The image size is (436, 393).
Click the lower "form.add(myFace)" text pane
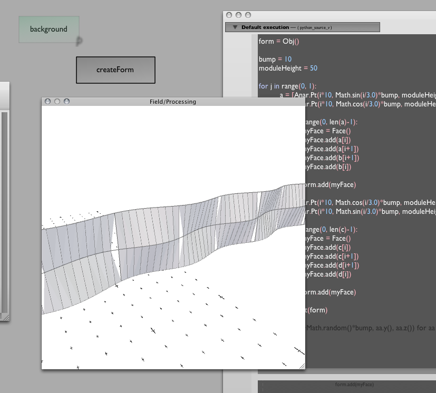(x=354, y=385)
